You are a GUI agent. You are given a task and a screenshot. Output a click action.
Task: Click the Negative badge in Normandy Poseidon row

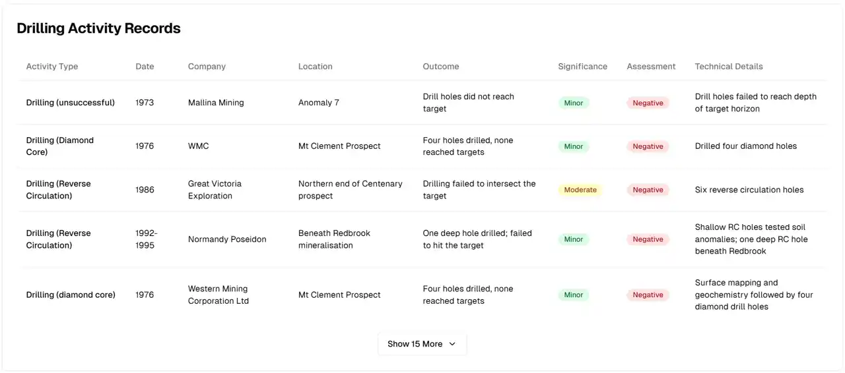[648, 239]
